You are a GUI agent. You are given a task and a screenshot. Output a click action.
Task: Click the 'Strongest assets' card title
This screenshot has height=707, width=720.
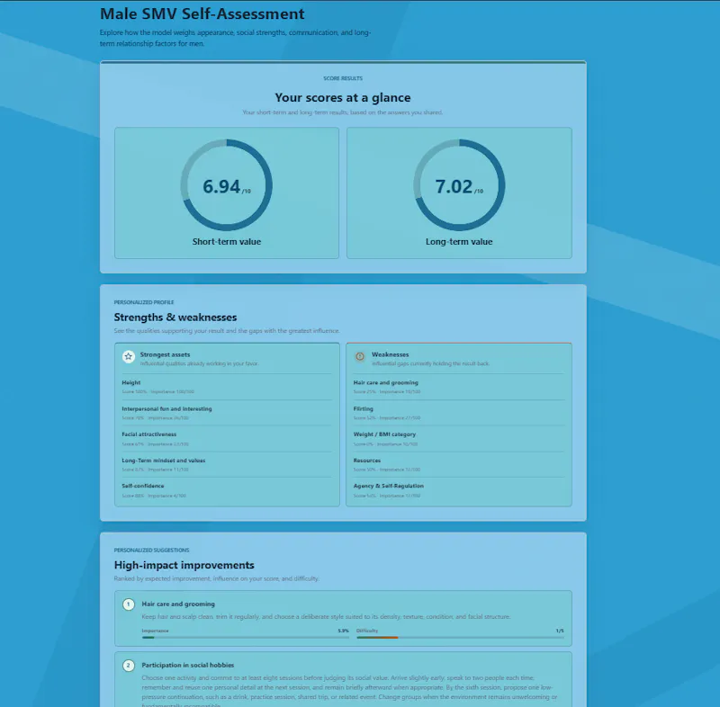[165, 354]
